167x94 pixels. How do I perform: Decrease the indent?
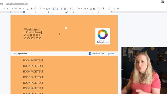(91, 9)
